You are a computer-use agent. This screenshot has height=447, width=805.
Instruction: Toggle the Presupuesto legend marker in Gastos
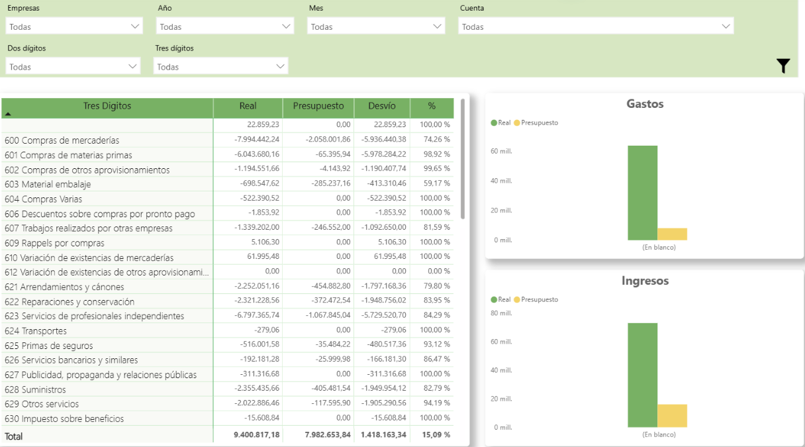pos(517,123)
